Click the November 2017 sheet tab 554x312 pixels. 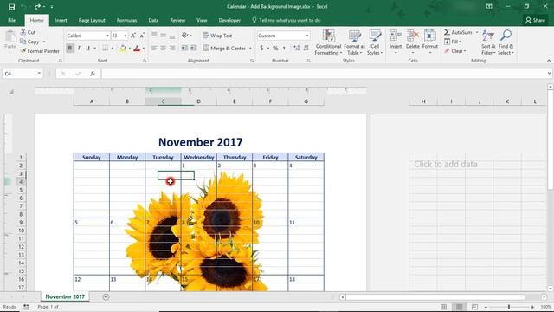point(65,296)
